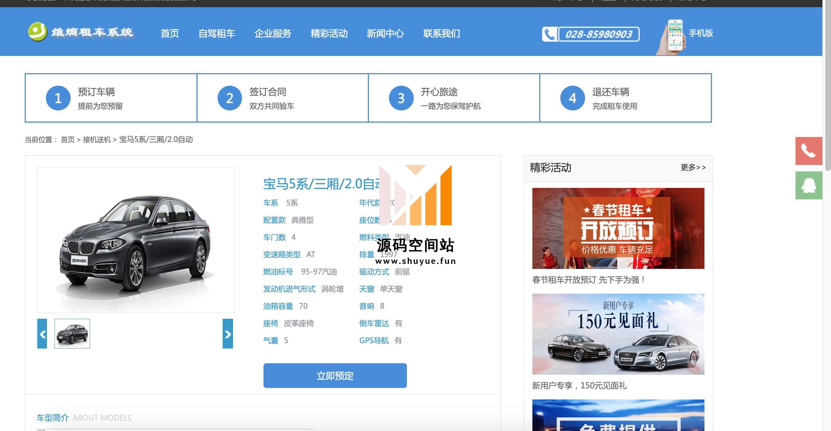Click the 发动机进气形式 spec row
831x431 pixels.
[x=303, y=289]
